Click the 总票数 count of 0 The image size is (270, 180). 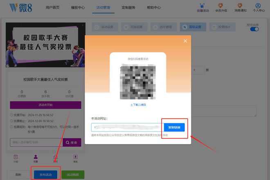(22, 92)
